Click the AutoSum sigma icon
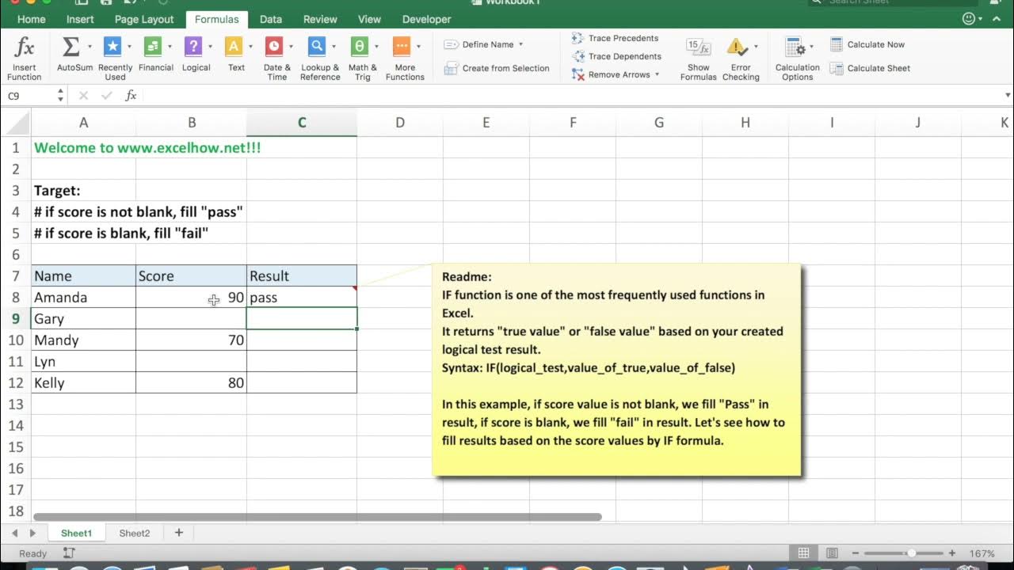Image resolution: width=1014 pixels, height=570 pixels. coord(71,47)
